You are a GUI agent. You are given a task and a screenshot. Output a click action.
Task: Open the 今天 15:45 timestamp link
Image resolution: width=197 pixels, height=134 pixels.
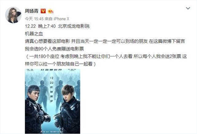[34, 19]
